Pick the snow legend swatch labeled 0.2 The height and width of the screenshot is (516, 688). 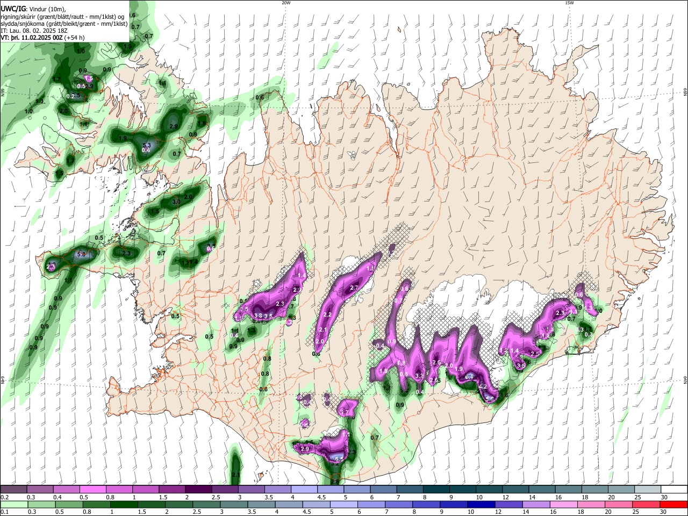click(13, 490)
